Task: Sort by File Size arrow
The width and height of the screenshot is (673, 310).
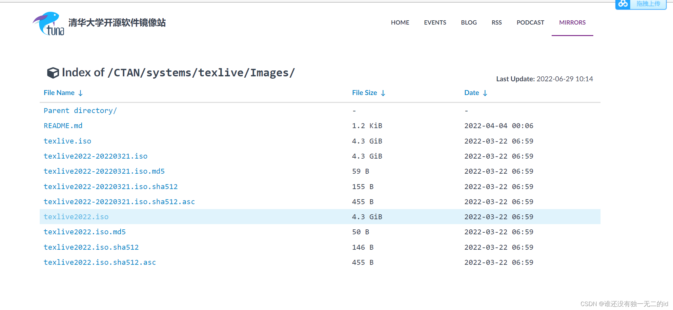Action: click(383, 93)
